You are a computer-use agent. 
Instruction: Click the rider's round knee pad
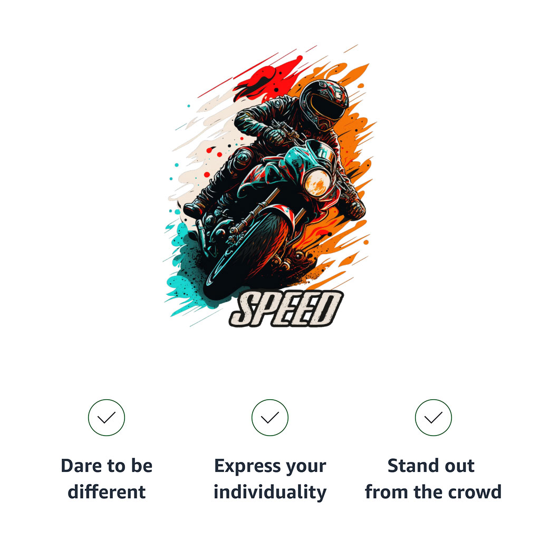(x=244, y=157)
